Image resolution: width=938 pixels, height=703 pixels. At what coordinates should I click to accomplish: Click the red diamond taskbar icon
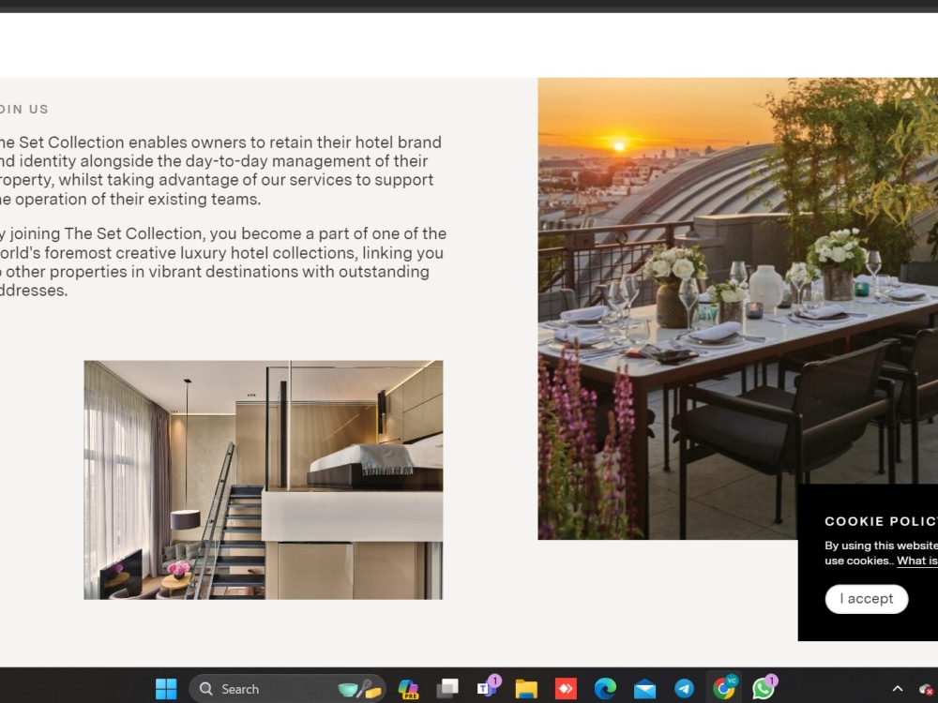[x=566, y=688]
